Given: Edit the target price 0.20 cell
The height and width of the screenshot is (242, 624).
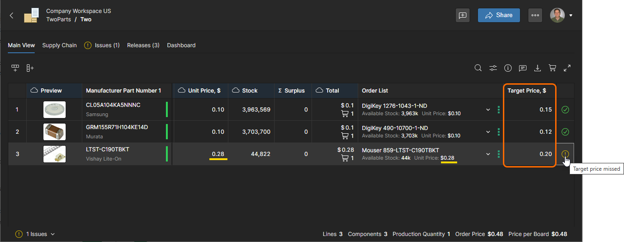Looking at the screenshot, I should [530, 154].
